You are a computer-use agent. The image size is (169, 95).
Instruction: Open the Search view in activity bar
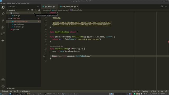click(3, 14)
